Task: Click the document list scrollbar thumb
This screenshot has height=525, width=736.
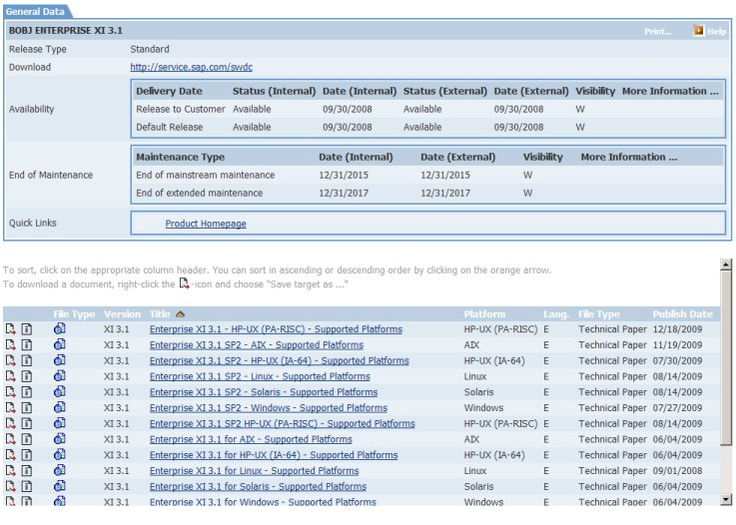Action: click(x=726, y=357)
